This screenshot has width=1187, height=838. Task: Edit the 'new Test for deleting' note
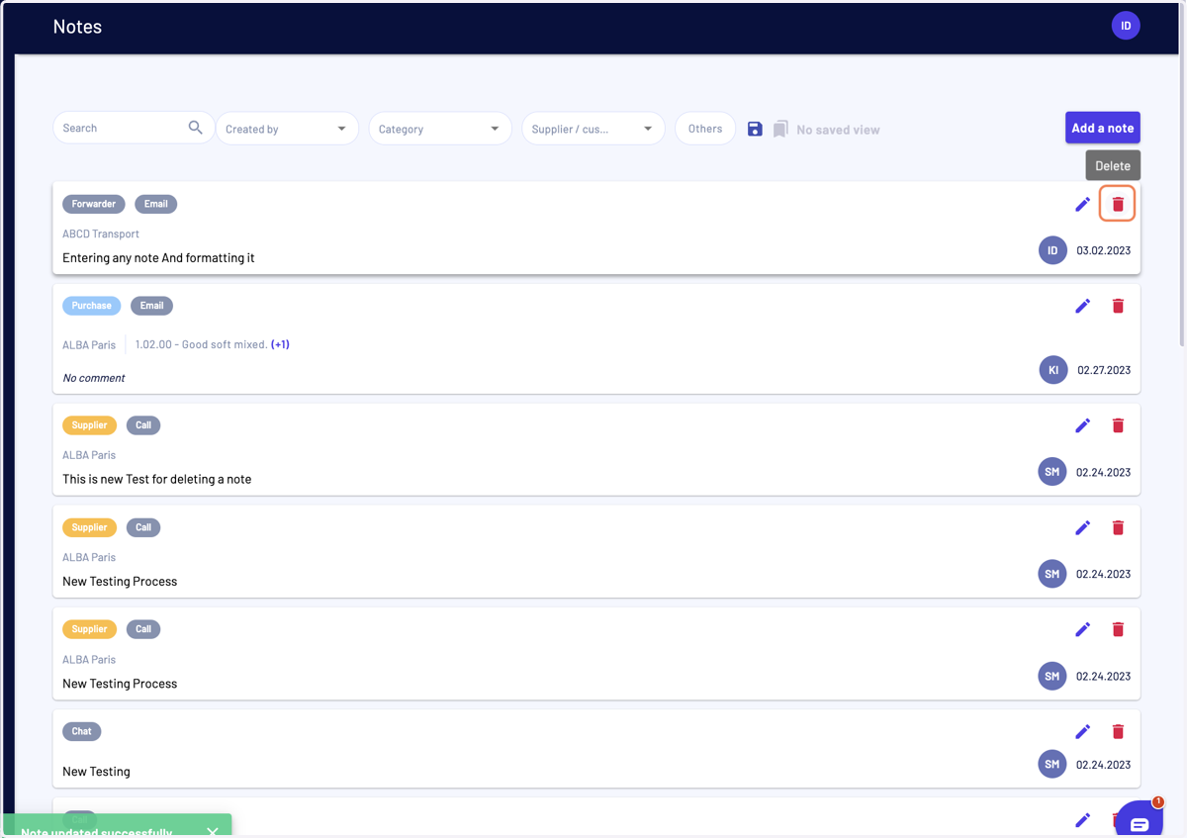click(1083, 425)
